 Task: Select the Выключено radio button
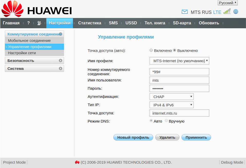[175, 50]
